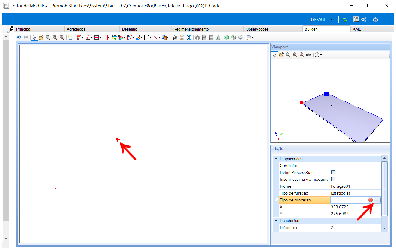Click the Nome field value Furação01
The height and width of the screenshot is (252, 396).
tap(356, 186)
